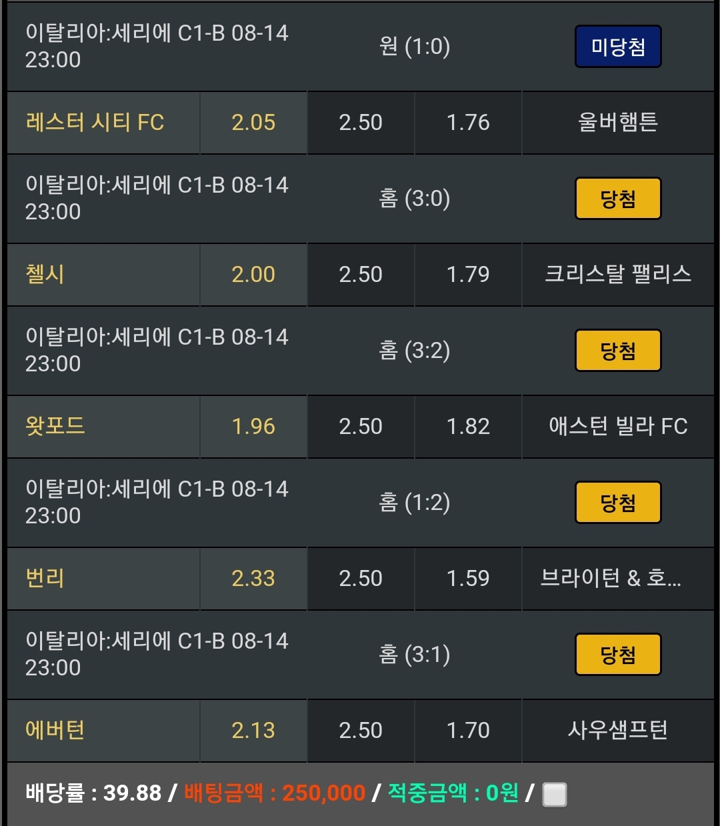Pick the 2.05 home odds cell
The height and width of the screenshot is (826, 720).
[253, 123]
